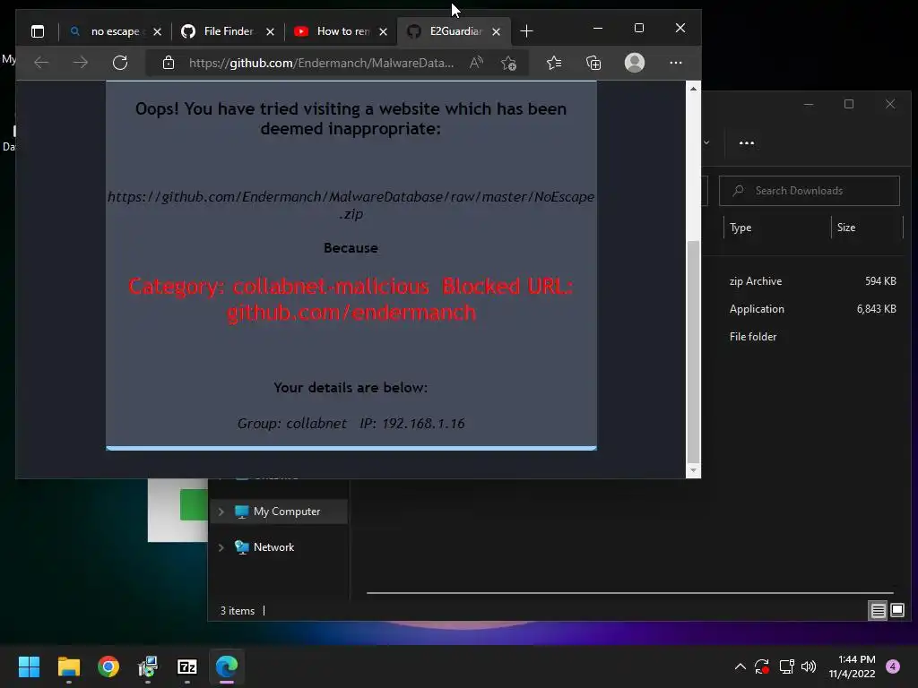The width and height of the screenshot is (918, 688).
Task: Click the page scrollbar up arrow
Action: (x=693, y=89)
